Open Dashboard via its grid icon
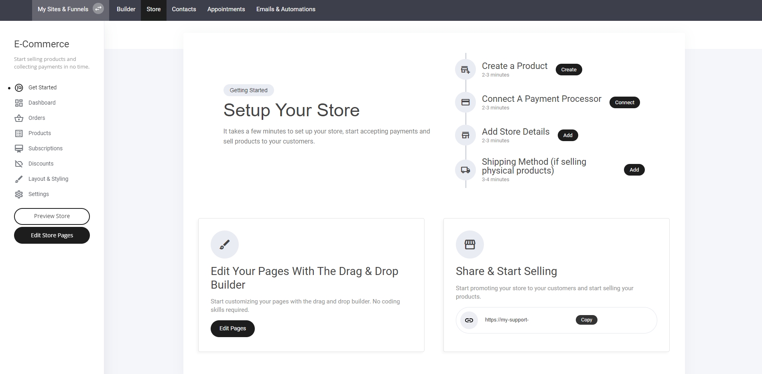Screen dimensions: 762x374 (x=19, y=103)
